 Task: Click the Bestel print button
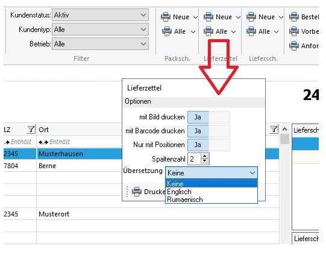[x=304, y=17]
